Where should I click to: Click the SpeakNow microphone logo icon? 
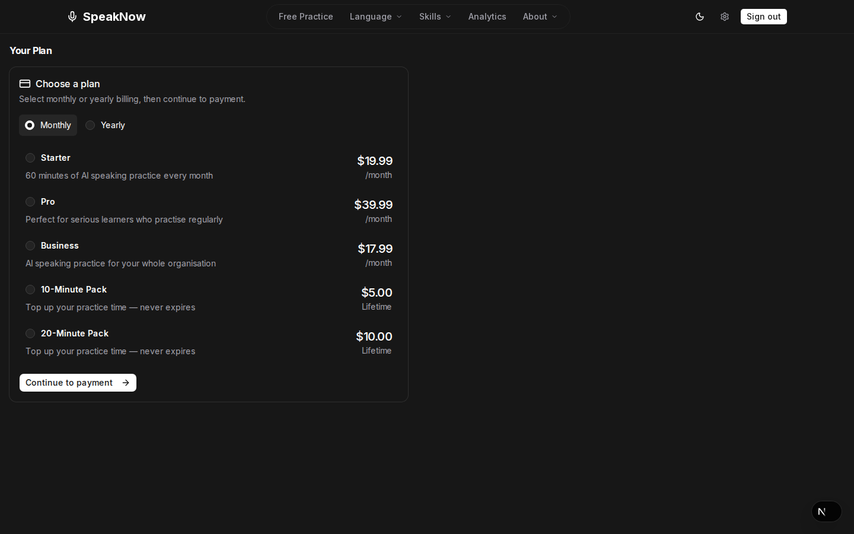click(x=72, y=17)
